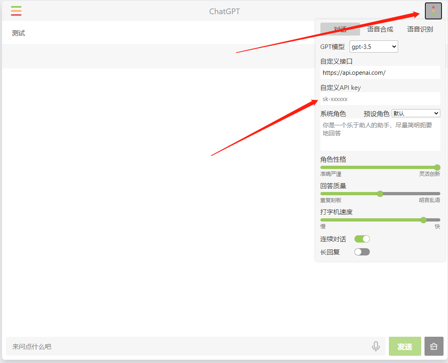Viewport: 448px width, 363px height.
Task: Click the message input 来问点什么吧
Action: click(196, 346)
